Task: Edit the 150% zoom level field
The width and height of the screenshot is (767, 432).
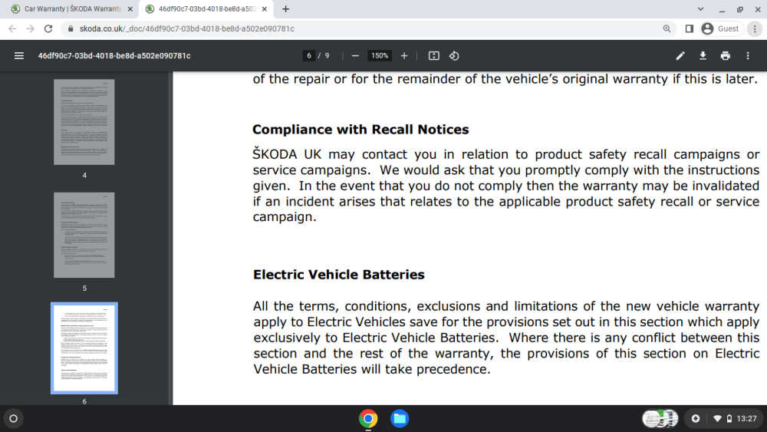Action: coord(380,56)
